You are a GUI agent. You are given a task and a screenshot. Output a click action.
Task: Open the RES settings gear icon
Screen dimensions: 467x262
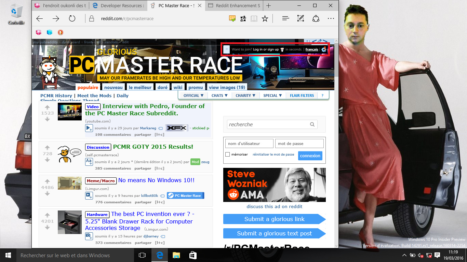[x=324, y=49]
